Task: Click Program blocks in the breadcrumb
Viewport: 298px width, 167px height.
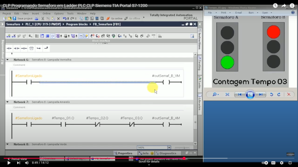Action: 77,24
